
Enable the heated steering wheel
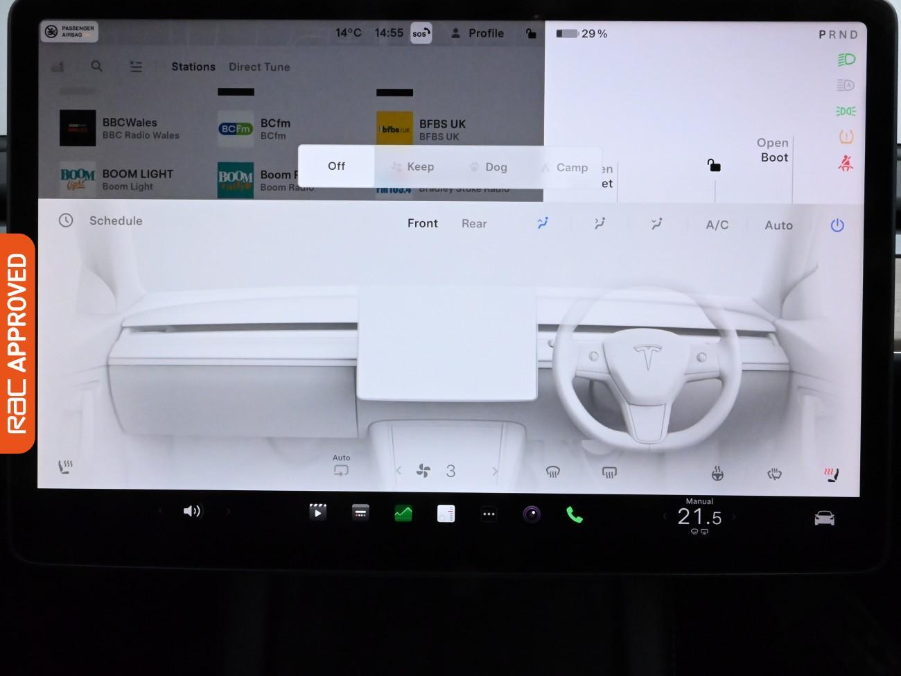click(718, 473)
